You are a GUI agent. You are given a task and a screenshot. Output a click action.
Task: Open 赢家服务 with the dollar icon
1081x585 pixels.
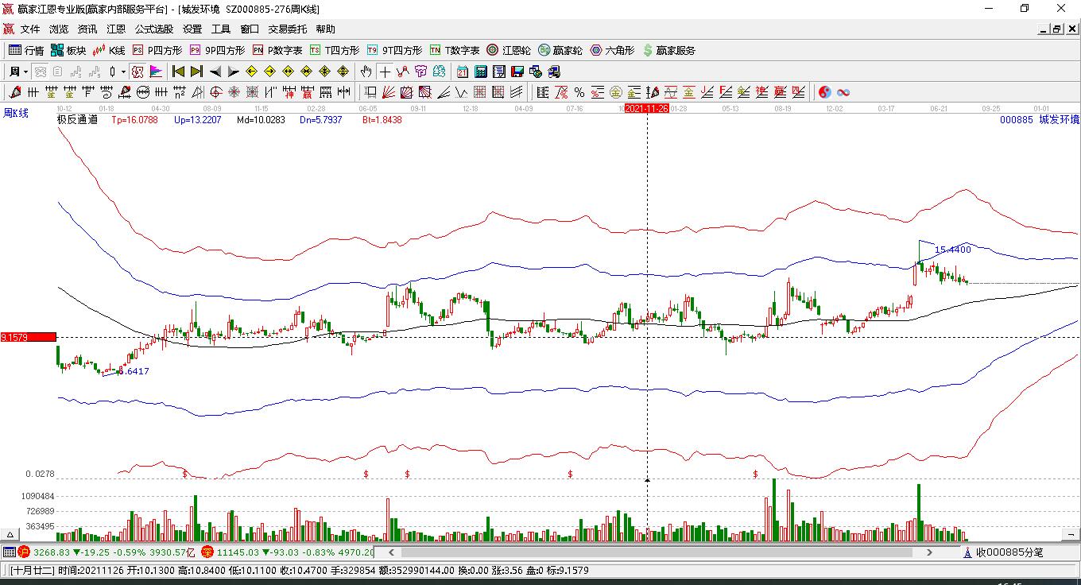click(x=668, y=50)
